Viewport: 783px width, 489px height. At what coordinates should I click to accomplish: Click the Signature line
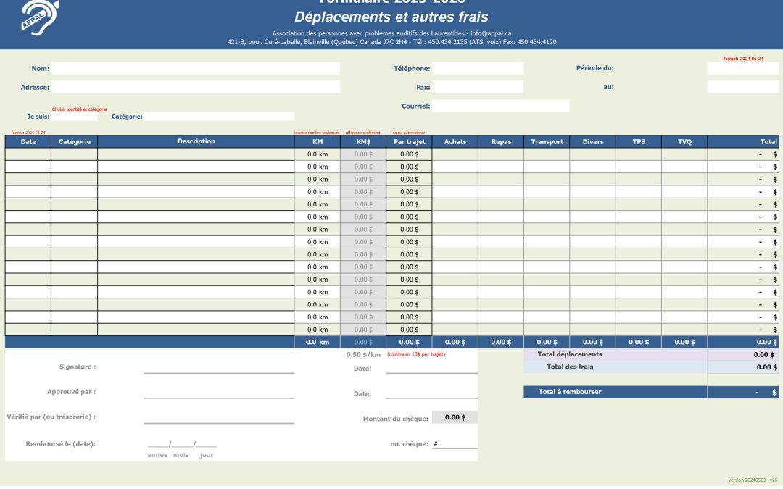(x=219, y=368)
